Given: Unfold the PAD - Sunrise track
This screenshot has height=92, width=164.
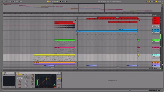Looking at the screenshot, I should (x=153, y=62).
